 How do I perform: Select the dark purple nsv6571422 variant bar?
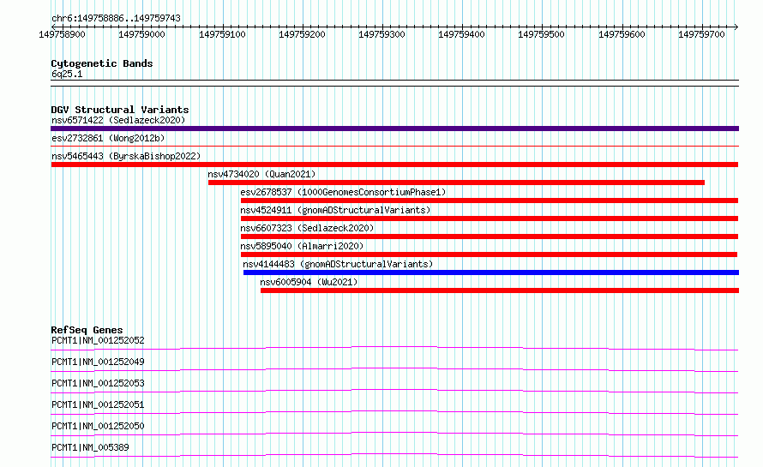(394, 129)
